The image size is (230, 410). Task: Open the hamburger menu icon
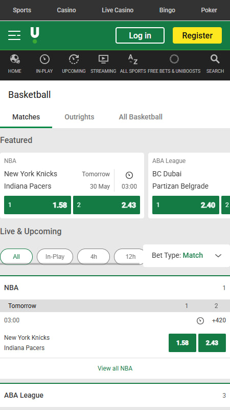(x=14, y=35)
